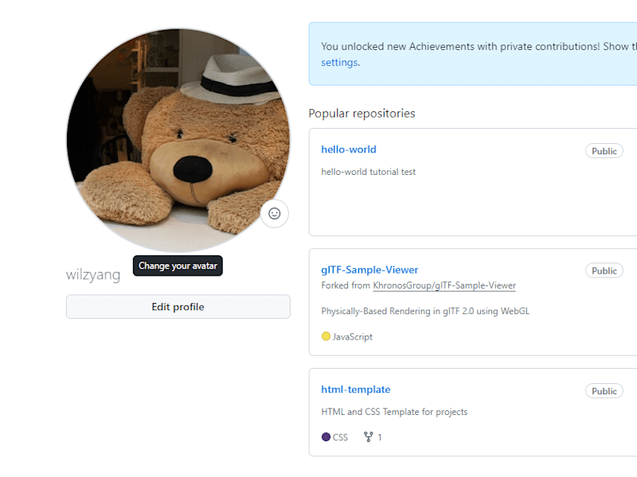Click the purple CSS language dot
637x477 pixels.
point(326,436)
